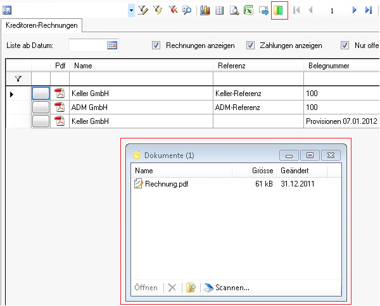Screen dimensions: 380x306
Task: Click the grid view toolbar icon
Action: [x=220, y=10]
